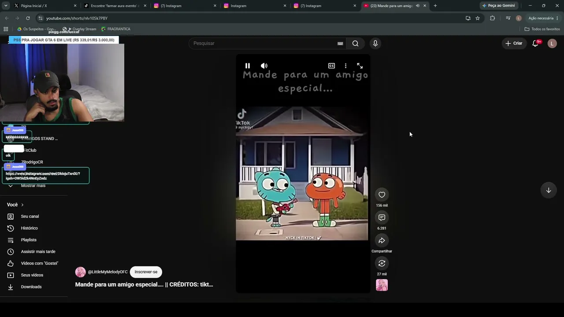Switch to the Instagram tab without a count
This screenshot has width=564, height=317.
tap(253, 6)
